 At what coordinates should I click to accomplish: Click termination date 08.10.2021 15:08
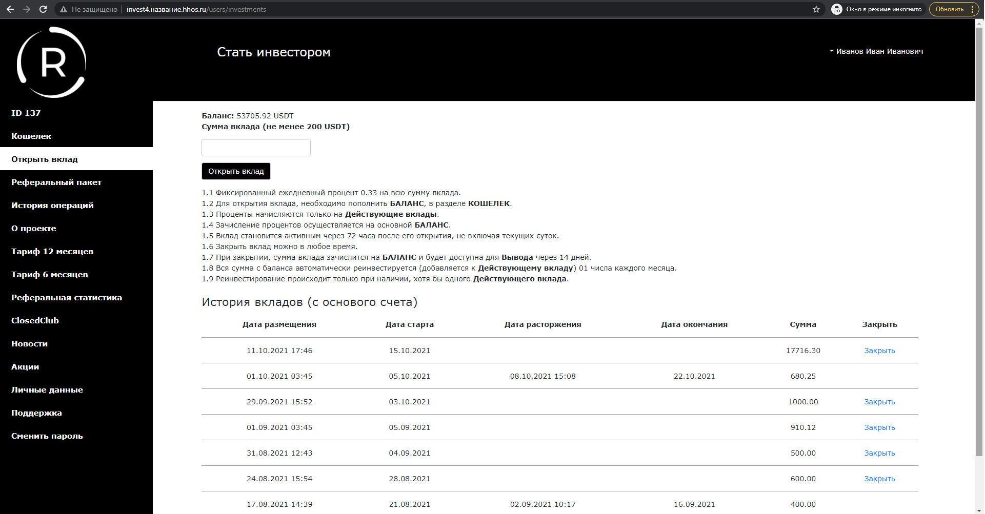click(x=543, y=376)
